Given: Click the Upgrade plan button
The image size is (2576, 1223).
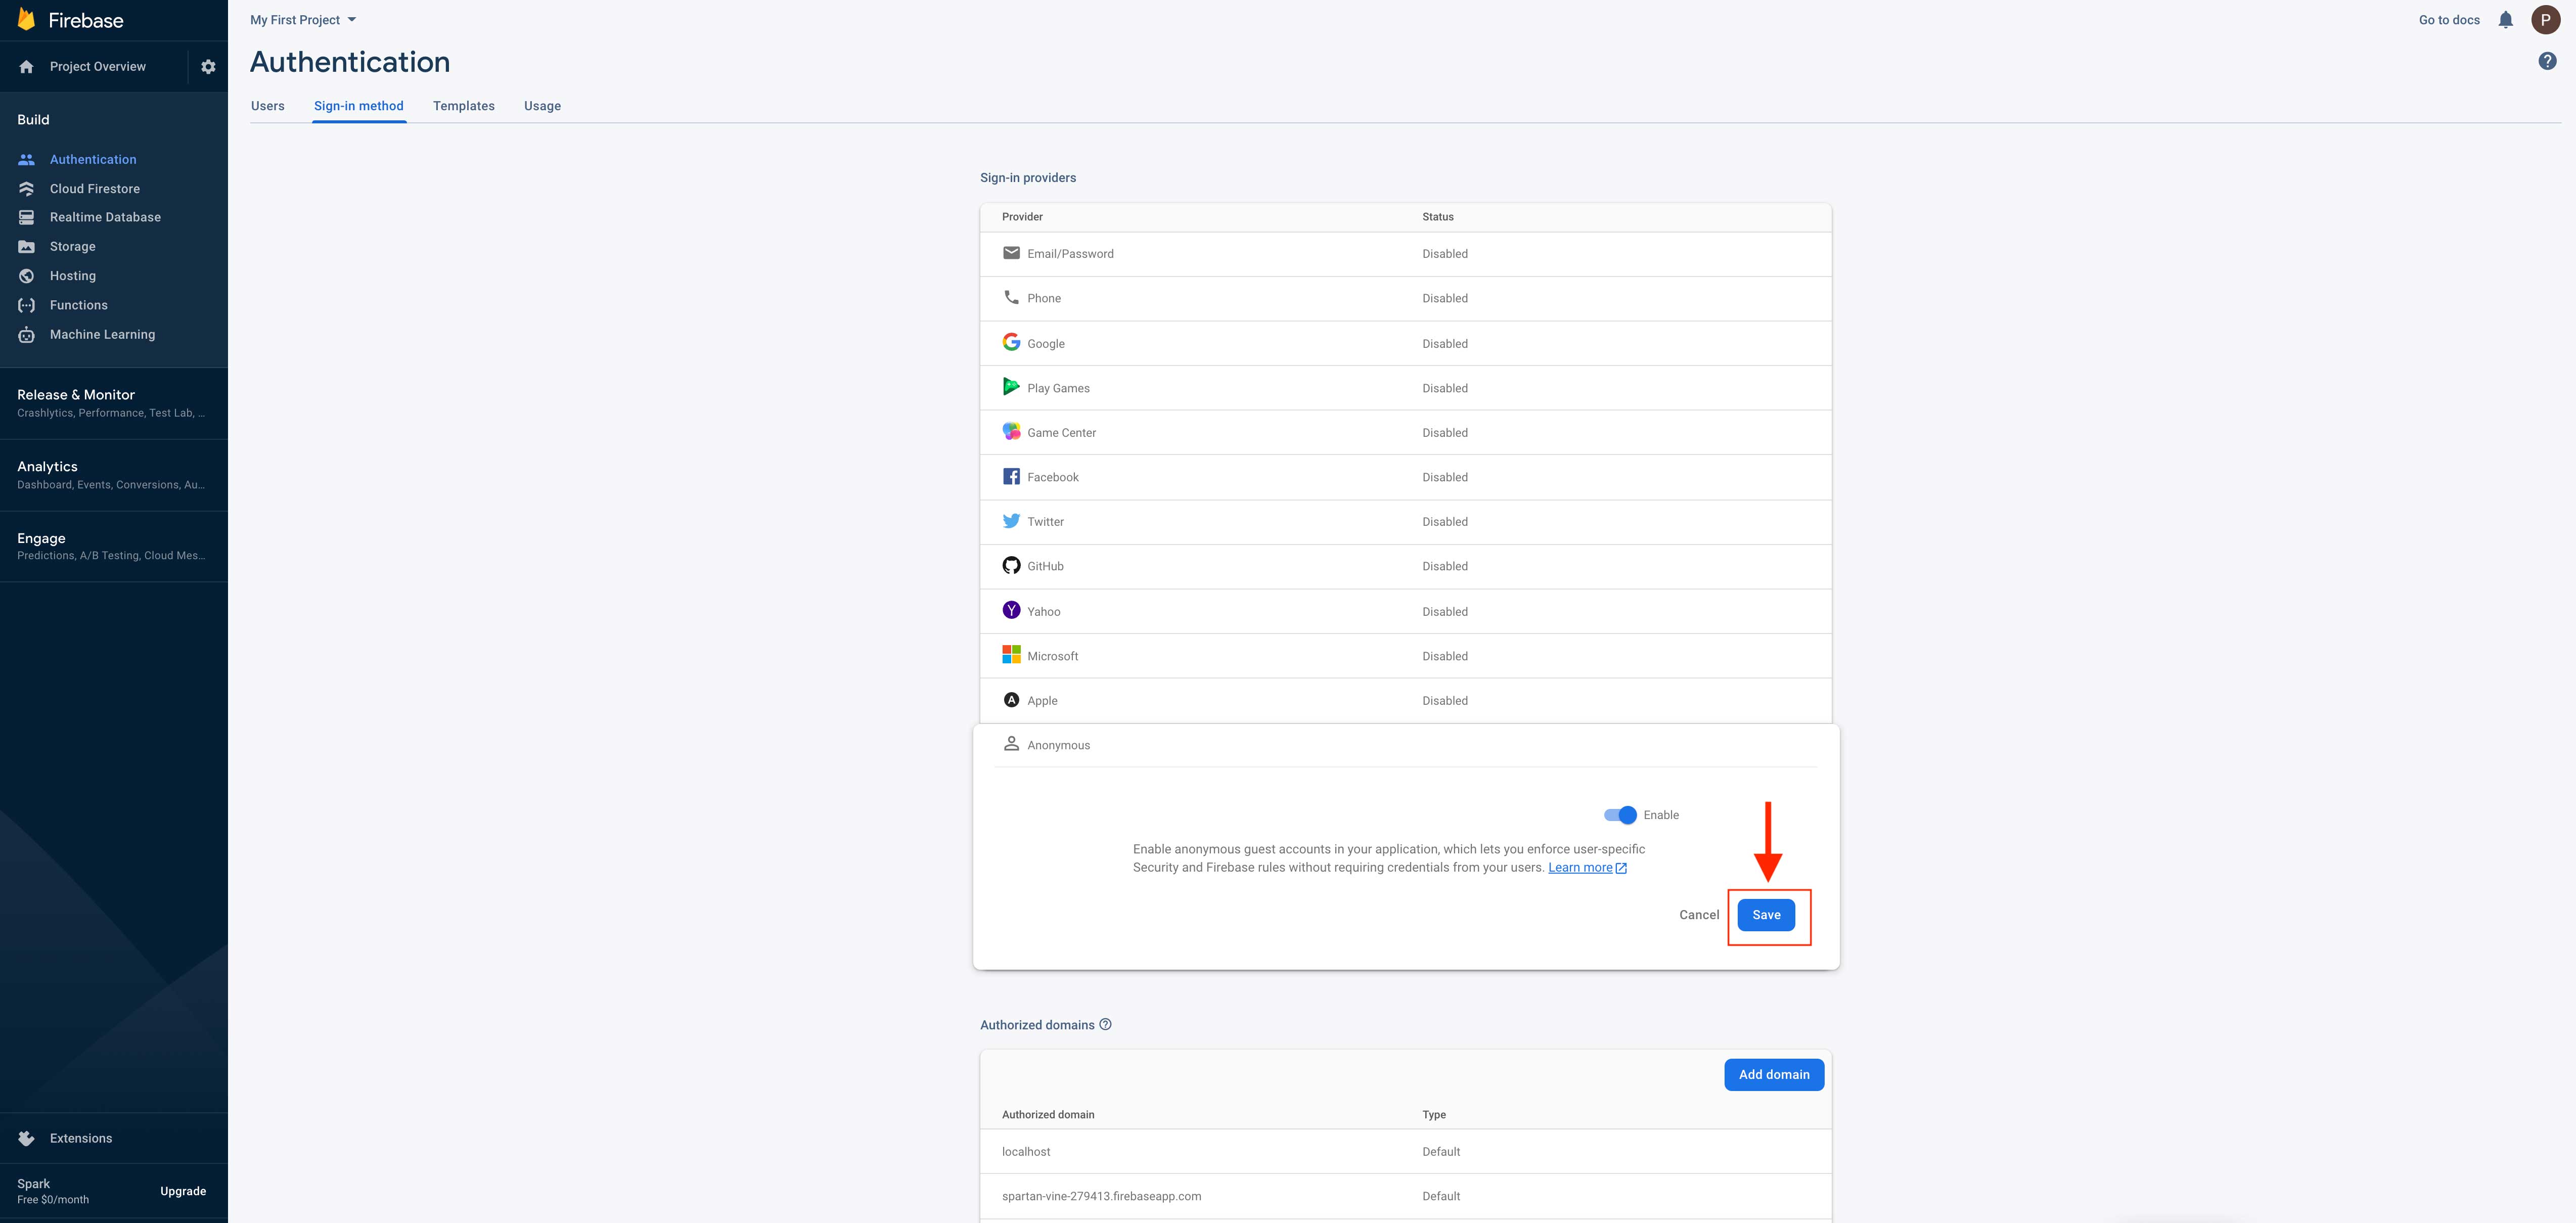Looking at the screenshot, I should pos(183,1191).
